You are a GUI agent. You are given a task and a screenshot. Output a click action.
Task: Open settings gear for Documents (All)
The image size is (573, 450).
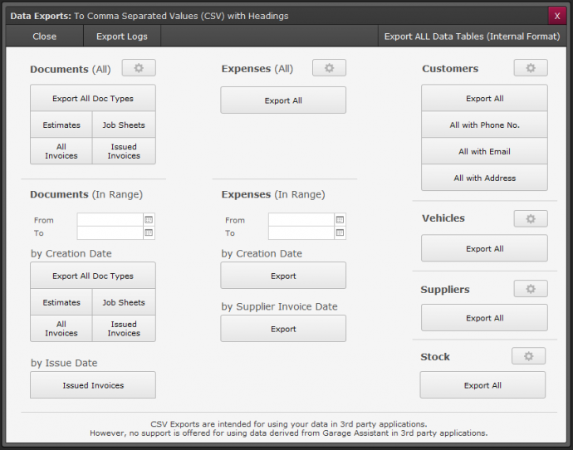139,68
